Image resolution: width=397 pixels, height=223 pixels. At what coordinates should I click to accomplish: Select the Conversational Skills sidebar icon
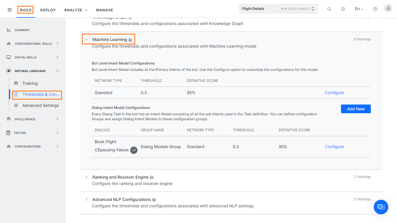(x=9, y=43)
